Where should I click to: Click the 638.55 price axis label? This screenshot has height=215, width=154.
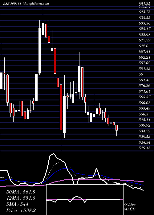pyautogui.click(x=144, y=18)
